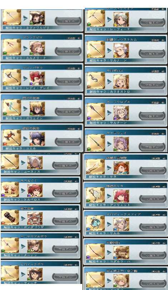Image resolution: width=168 pixels, height=290 pixels.
Task: Open the ウロボロス staff weapon icon
Action: coord(96,81)
